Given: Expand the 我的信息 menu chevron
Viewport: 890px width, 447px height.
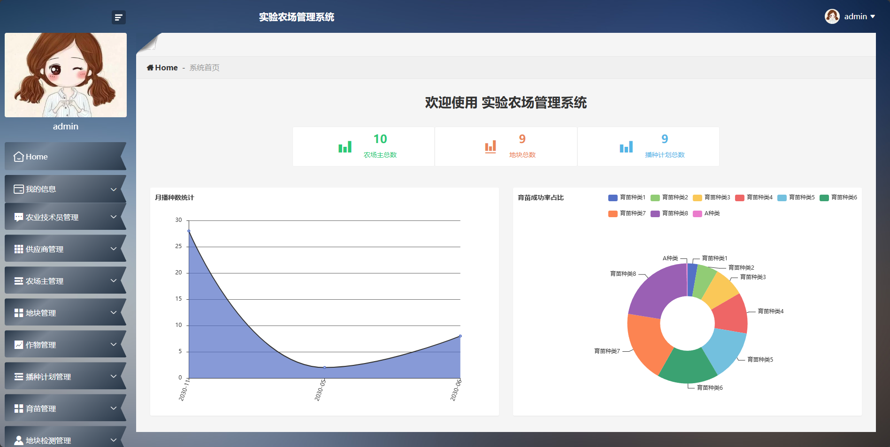Looking at the screenshot, I should [114, 189].
